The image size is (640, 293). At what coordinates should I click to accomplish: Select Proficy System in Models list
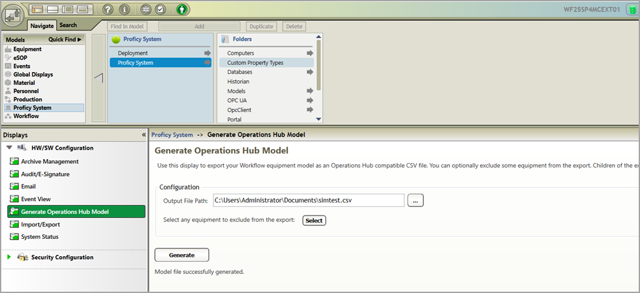44,108
